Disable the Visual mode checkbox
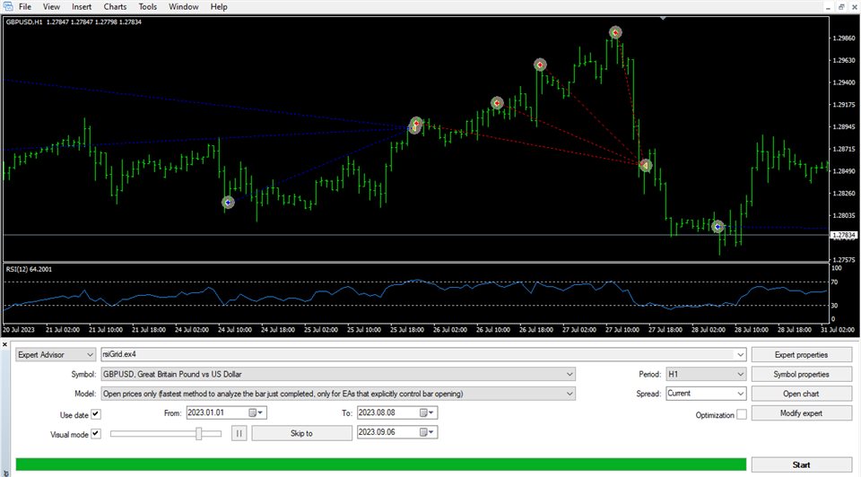The width and height of the screenshot is (861, 477). tap(96, 434)
